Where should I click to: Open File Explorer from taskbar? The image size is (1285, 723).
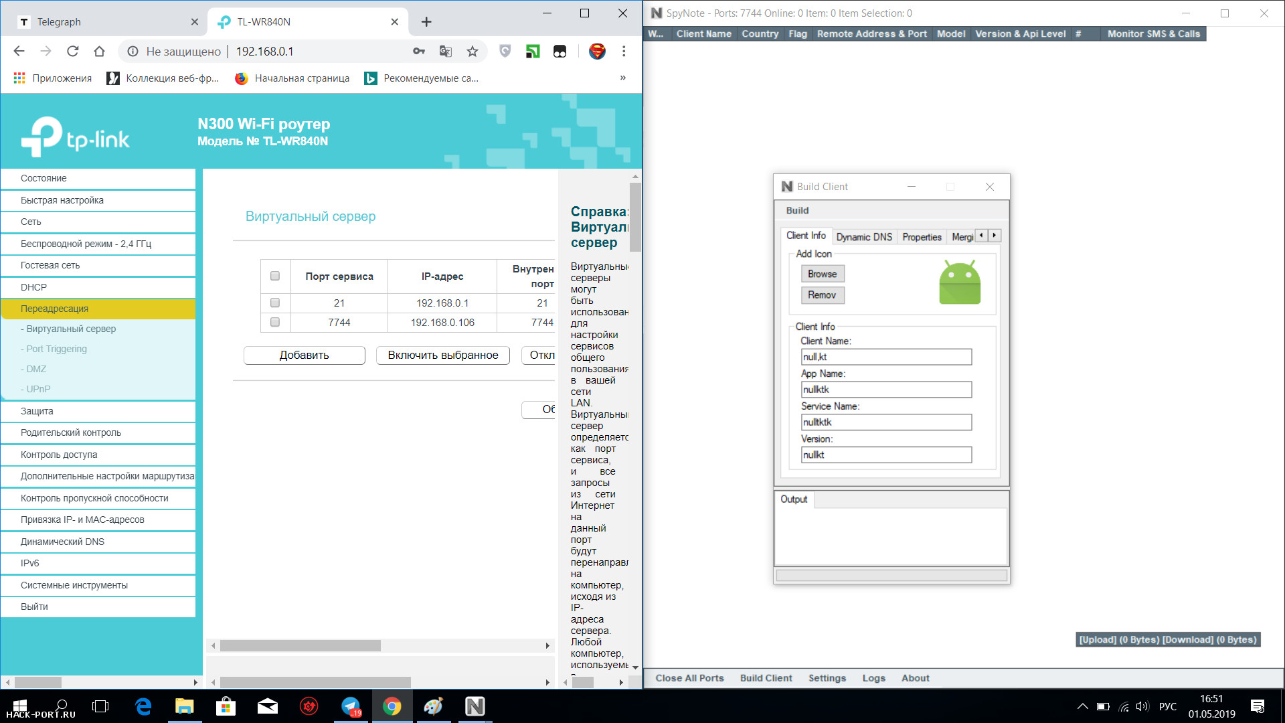point(184,706)
